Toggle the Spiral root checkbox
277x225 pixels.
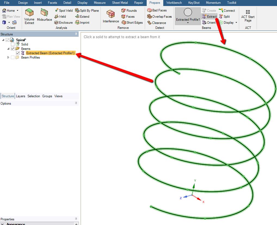coord(7,40)
